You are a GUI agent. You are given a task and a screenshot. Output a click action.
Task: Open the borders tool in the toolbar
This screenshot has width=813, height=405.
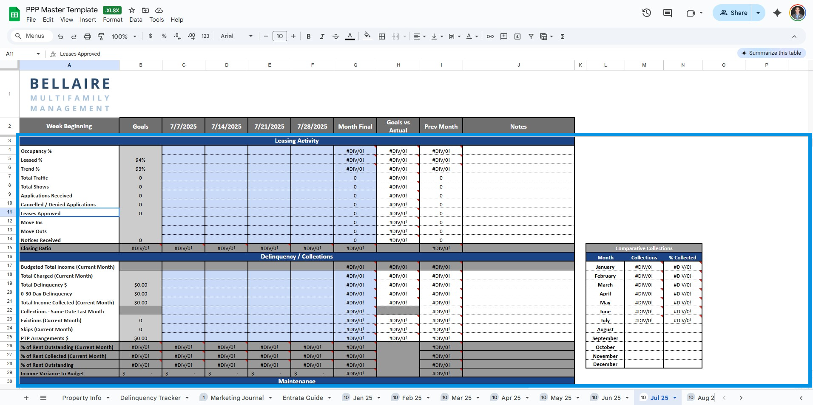click(381, 37)
